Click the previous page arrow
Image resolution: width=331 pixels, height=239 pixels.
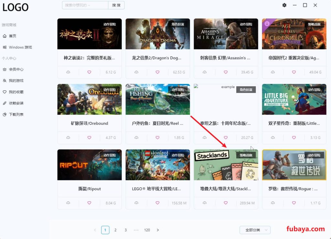click(95, 230)
